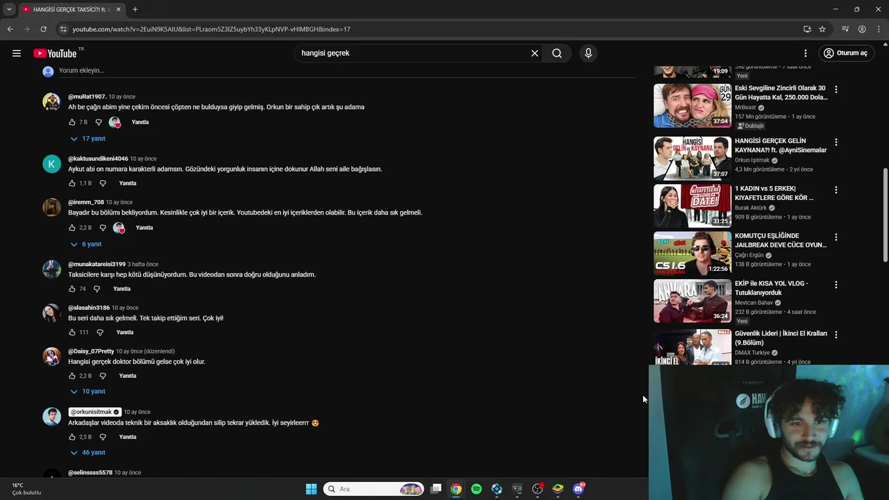Viewport: 889px width, 500px height.
Task: Expand 46 yanıt replies
Action: (88, 453)
